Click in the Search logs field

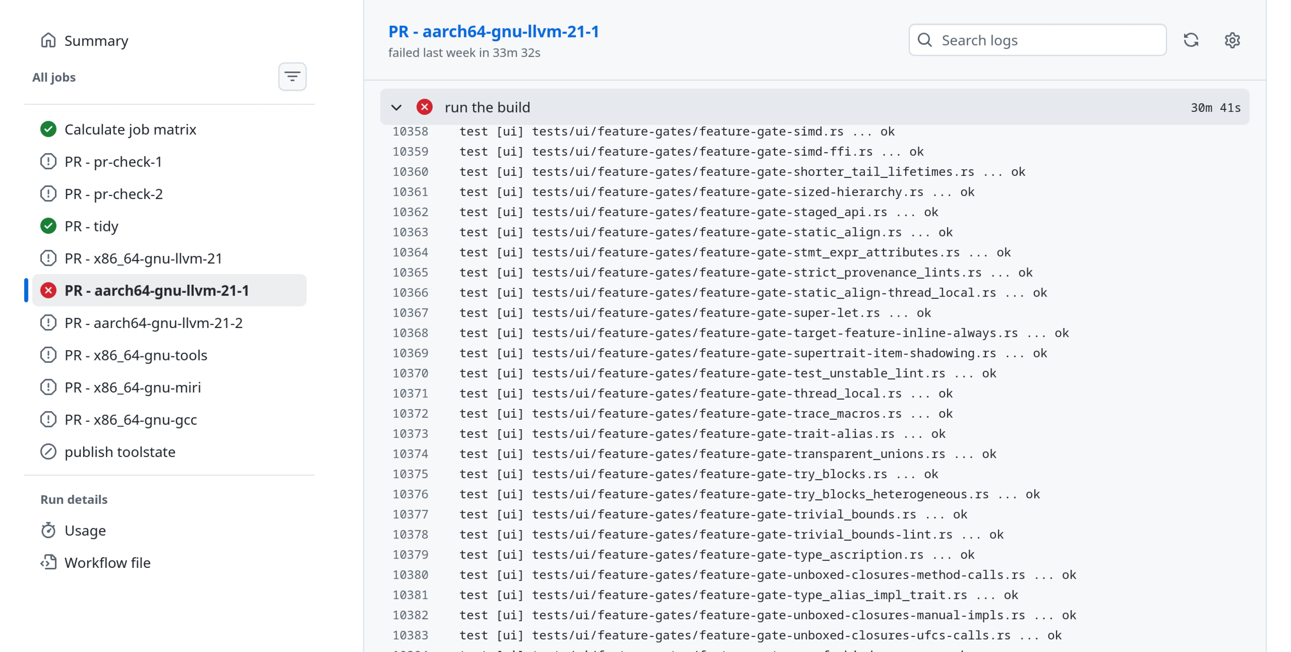click(x=1048, y=40)
